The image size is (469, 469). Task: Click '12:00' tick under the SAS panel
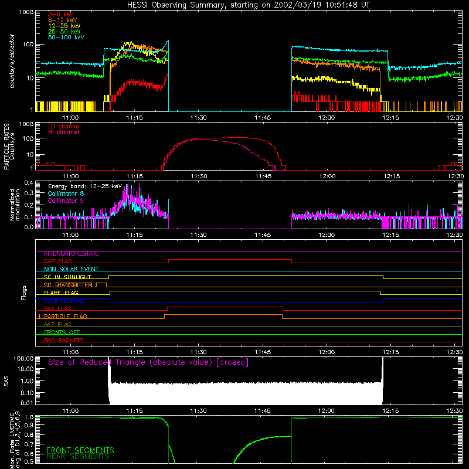[327, 411]
